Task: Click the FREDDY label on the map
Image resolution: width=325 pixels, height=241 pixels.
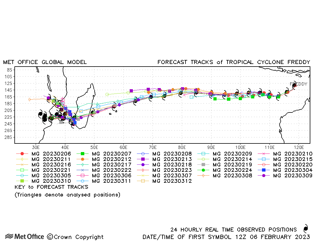Action: pyautogui.click(x=299, y=84)
